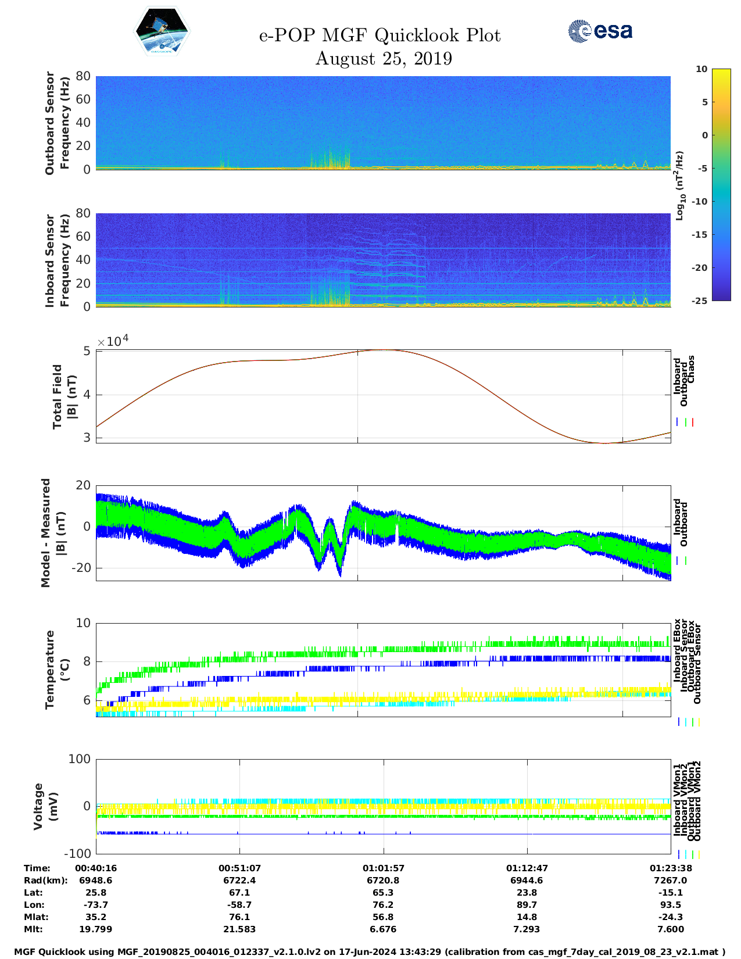Click the 01:01:57 time tick label
The width and height of the screenshot is (741, 959).
click(384, 868)
